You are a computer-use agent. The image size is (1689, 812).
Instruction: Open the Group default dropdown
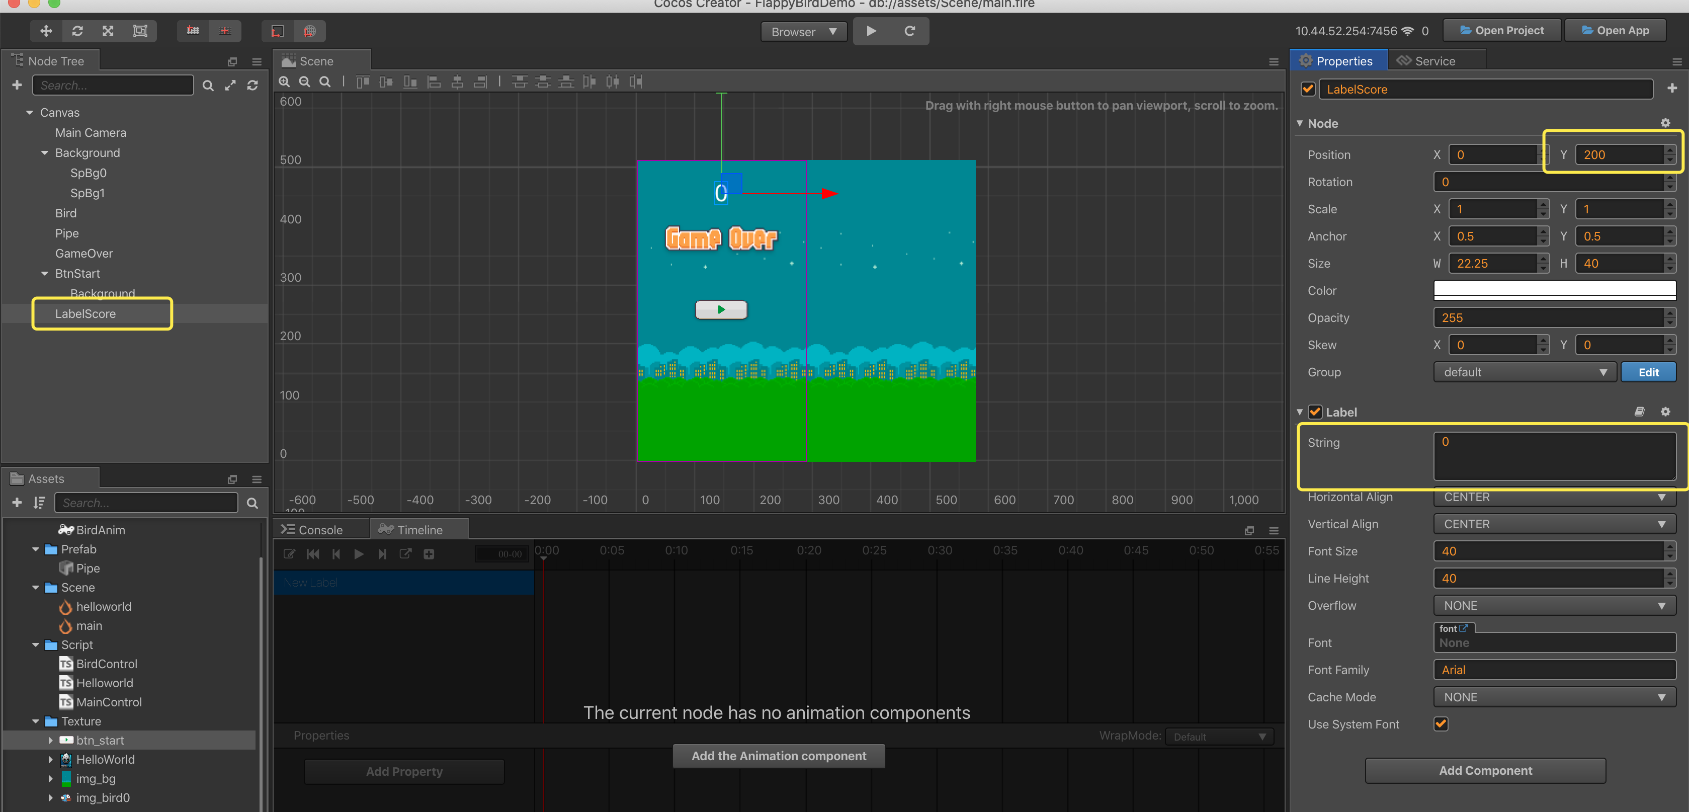tap(1525, 372)
